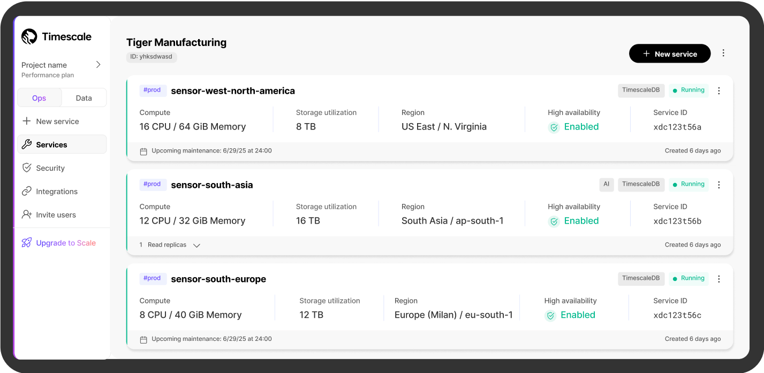Click Service ID xdc123t56c
This screenshot has width=764, height=373.
tap(677, 315)
